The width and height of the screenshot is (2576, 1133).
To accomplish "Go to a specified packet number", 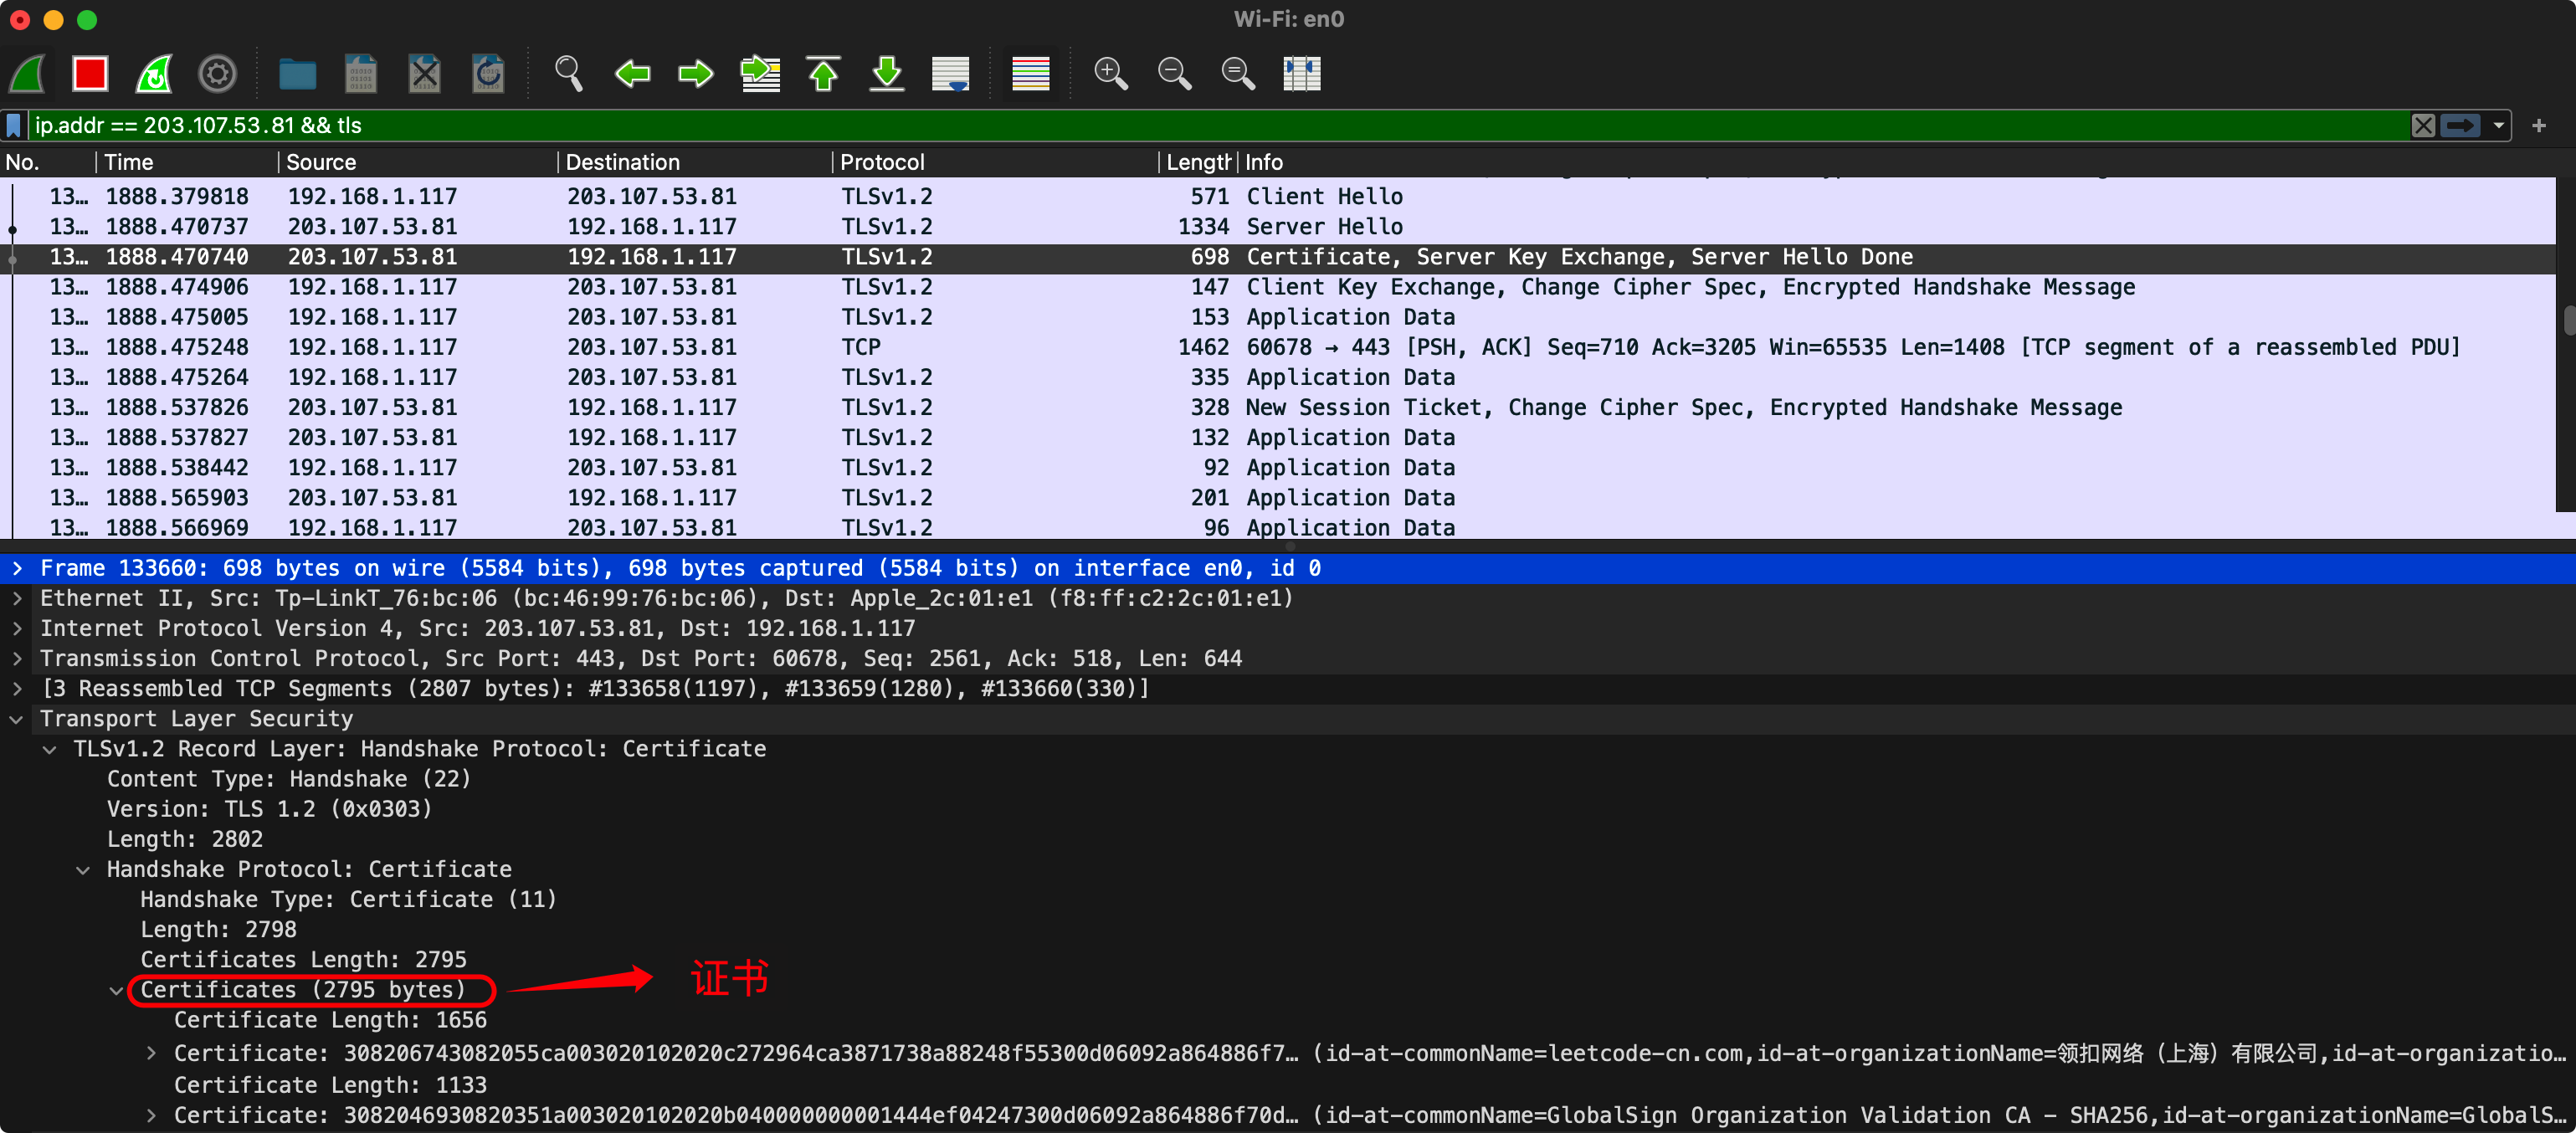I will pyautogui.click(x=760, y=74).
